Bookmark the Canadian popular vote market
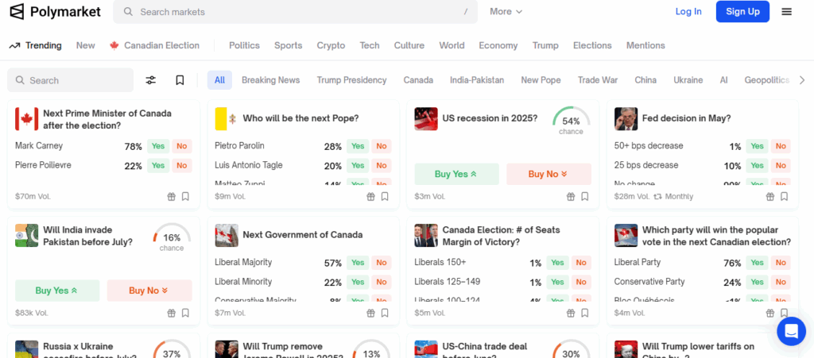Image resolution: width=814 pixels, height=358 pixels. point(785,313)
